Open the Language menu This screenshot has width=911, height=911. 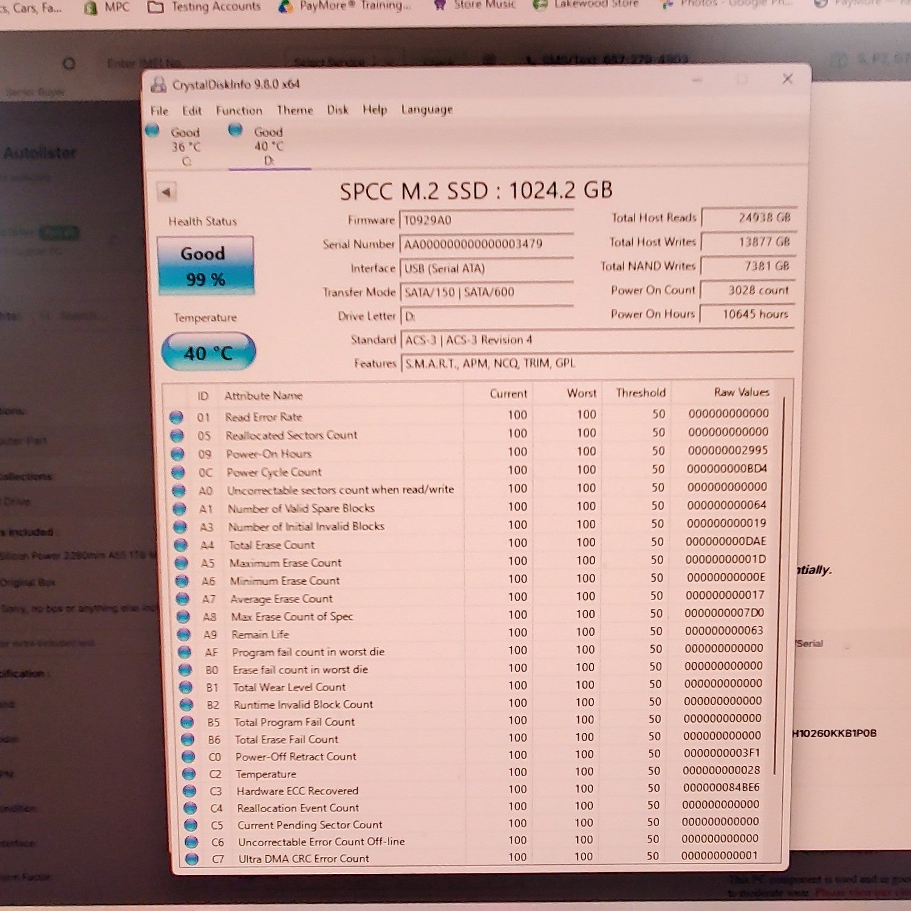coord(427,110)
